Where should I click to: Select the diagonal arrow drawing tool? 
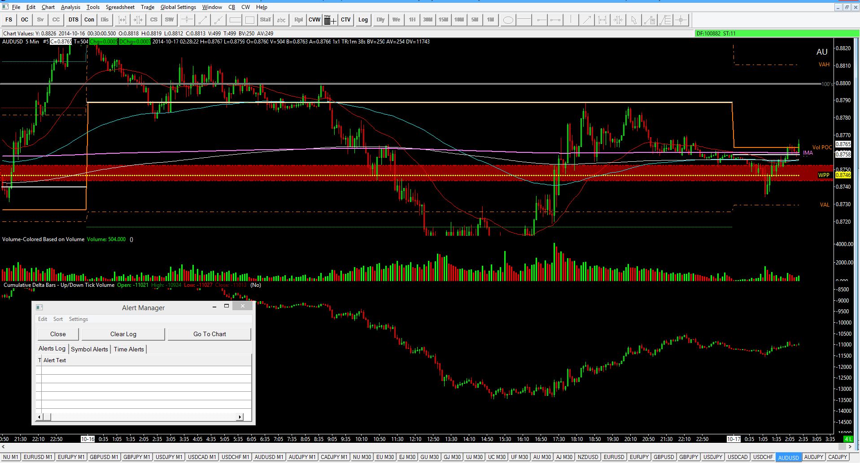pyautogui.click(x=587, y=20)
